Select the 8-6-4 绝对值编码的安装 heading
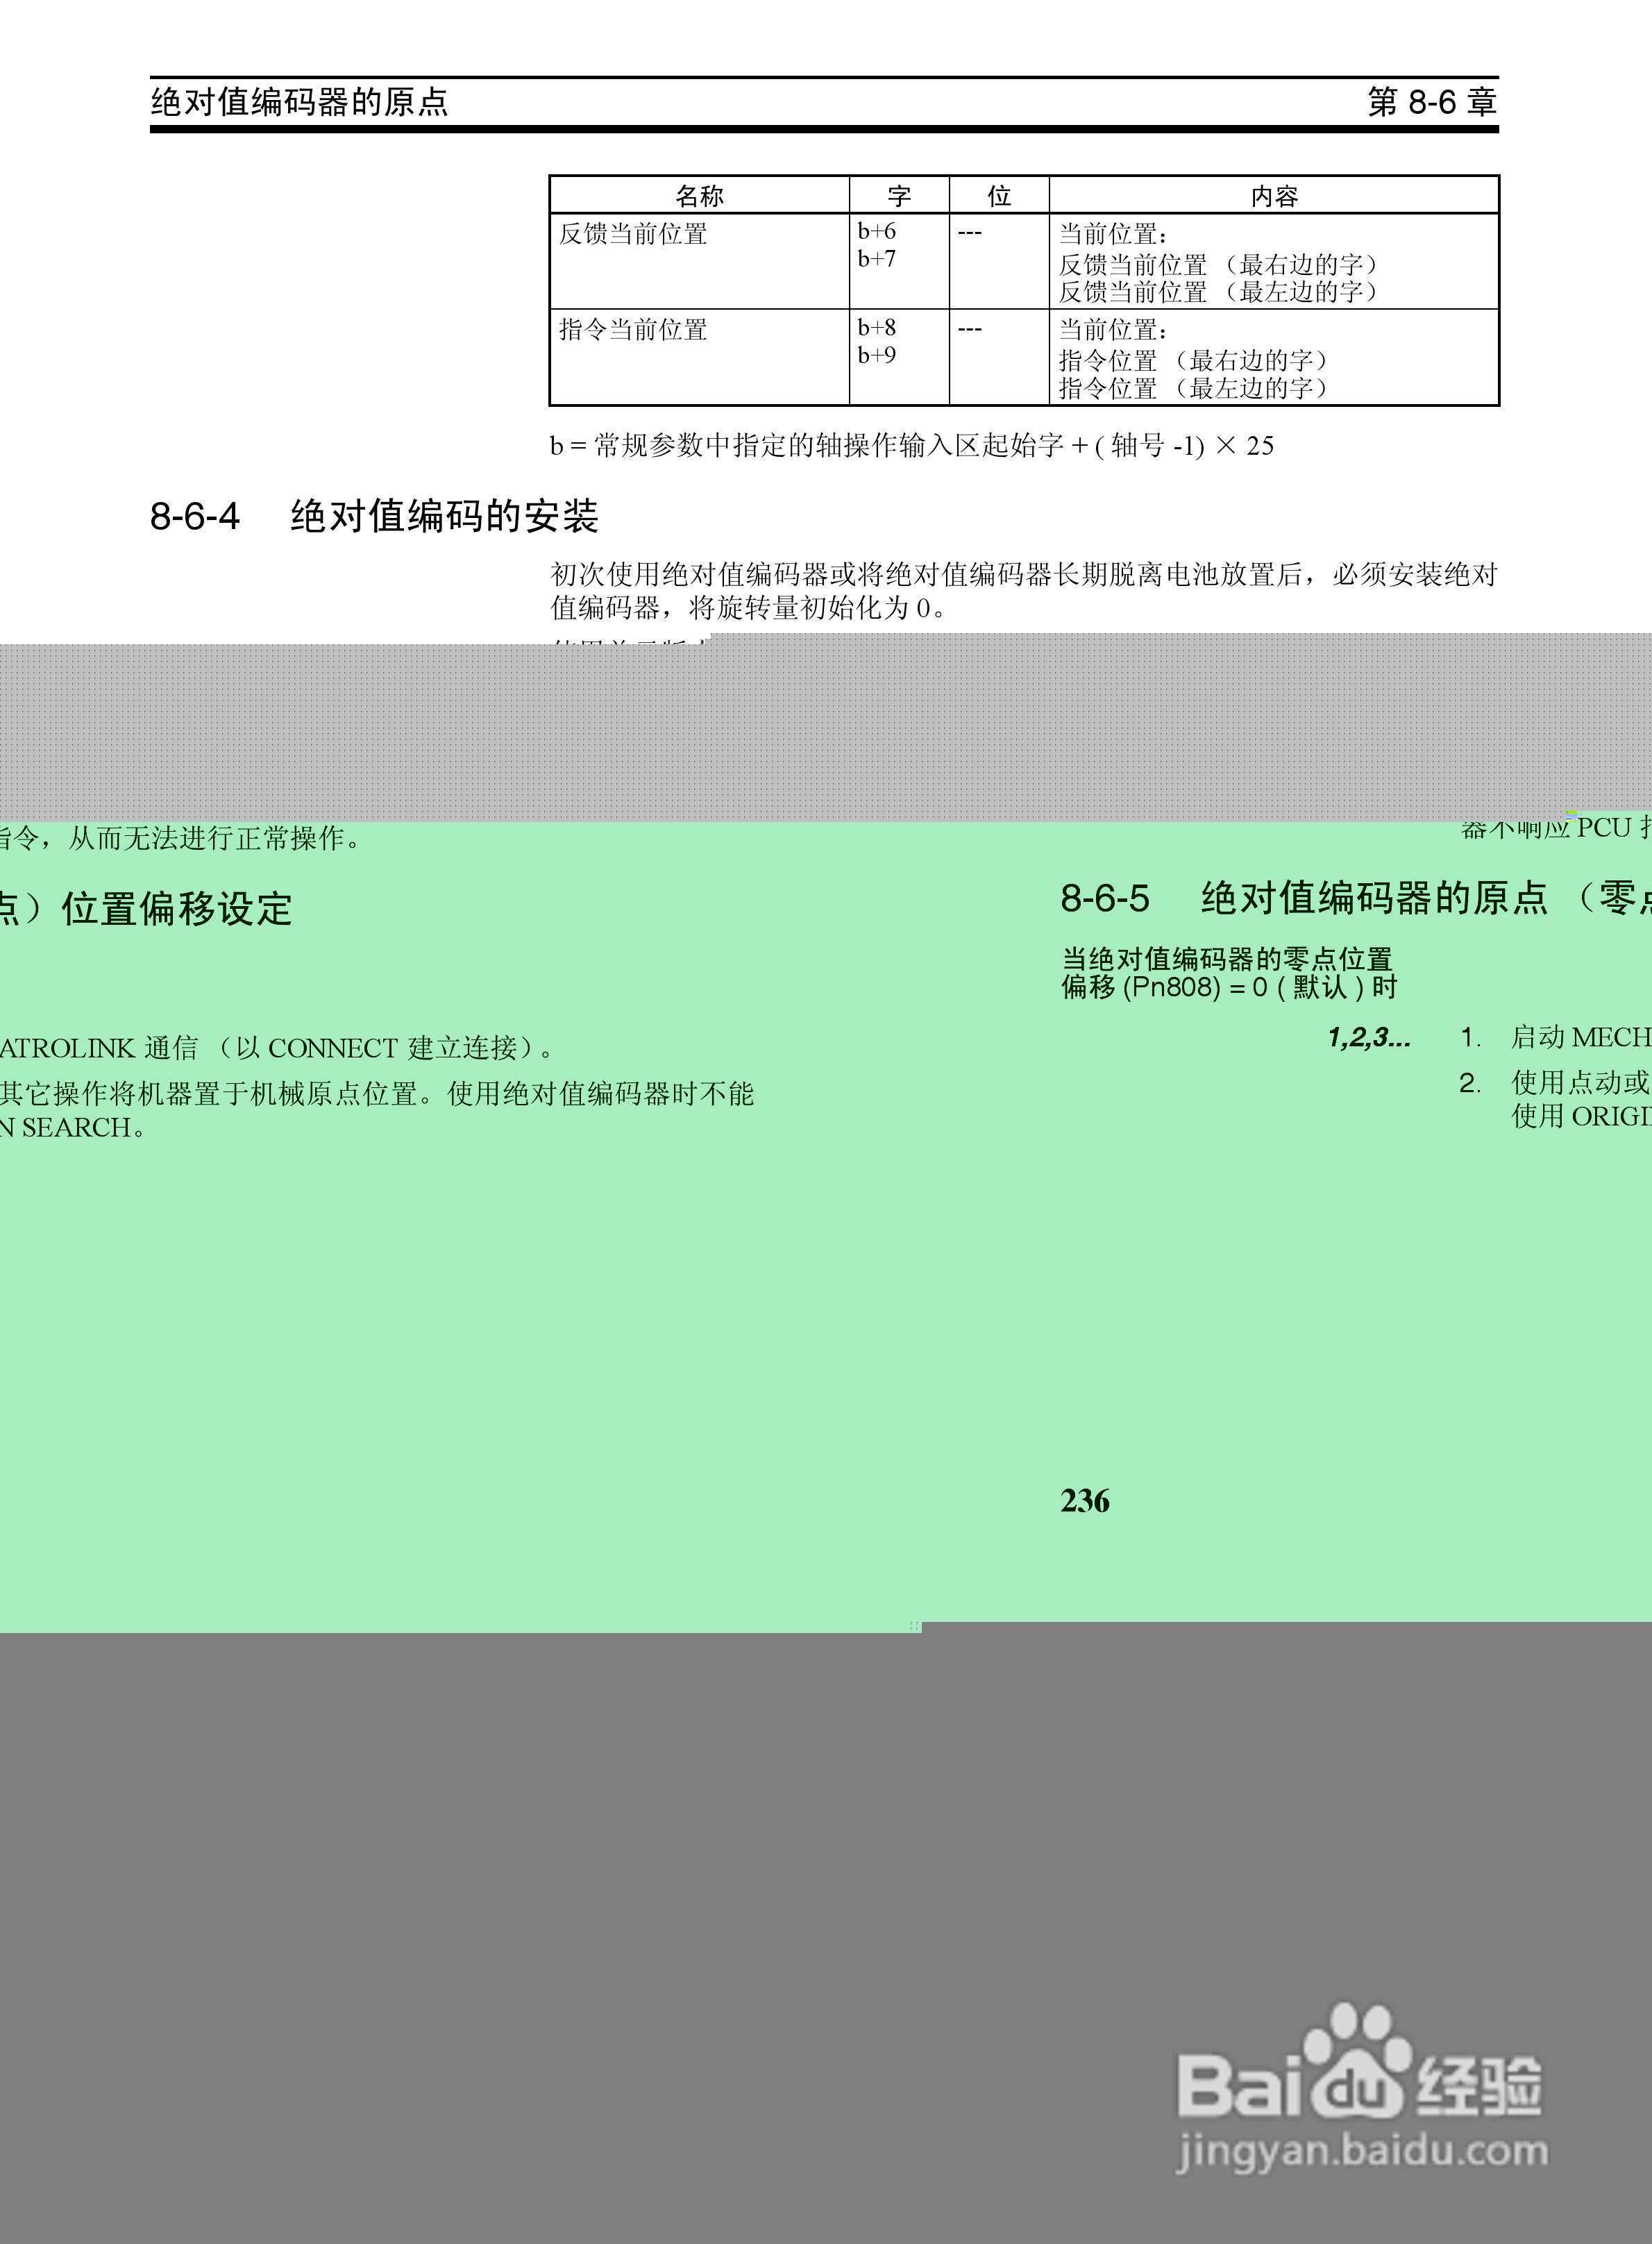This screenshot has width=1652, height=2244. click(374, 517)
